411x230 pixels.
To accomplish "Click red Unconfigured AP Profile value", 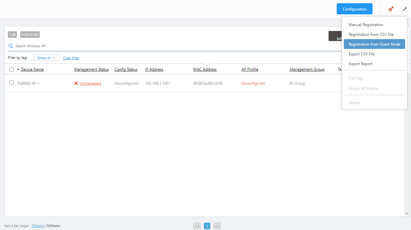I will pyautogui.click(x=253, y=83).
